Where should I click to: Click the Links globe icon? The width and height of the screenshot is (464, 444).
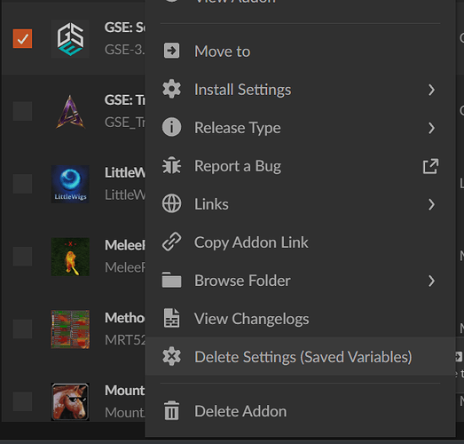(x=171, y=203)
